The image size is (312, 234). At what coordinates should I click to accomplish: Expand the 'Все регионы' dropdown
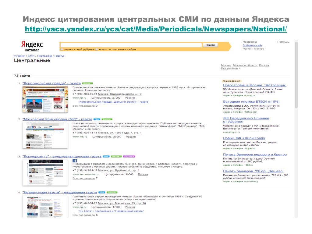tap(231, 68)
